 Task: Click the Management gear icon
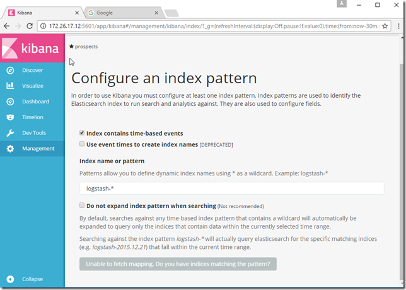(10, 149)
